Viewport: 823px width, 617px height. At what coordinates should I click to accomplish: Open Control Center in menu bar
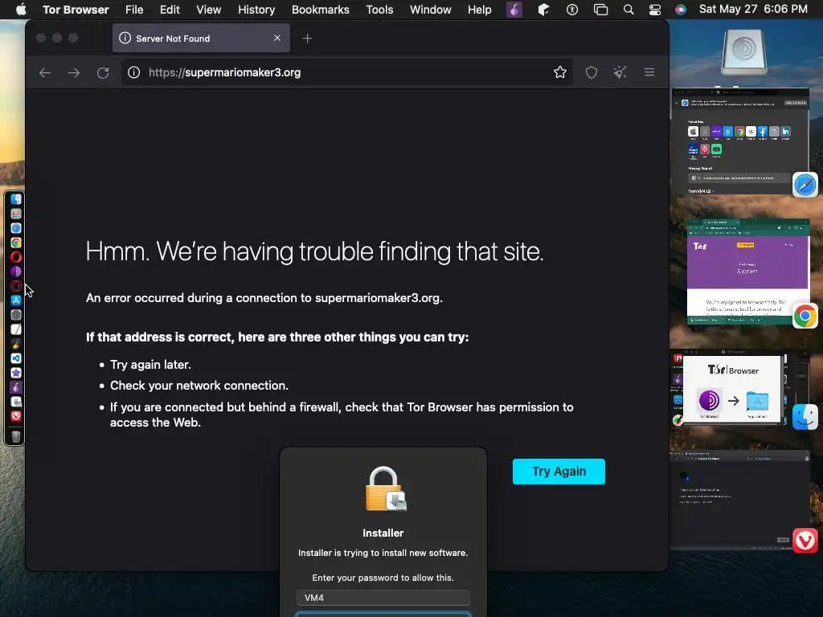[x=654, y=10]
